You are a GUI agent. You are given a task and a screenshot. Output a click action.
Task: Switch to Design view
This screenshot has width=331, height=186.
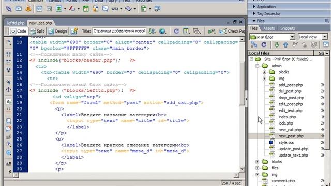click(57, 31)
